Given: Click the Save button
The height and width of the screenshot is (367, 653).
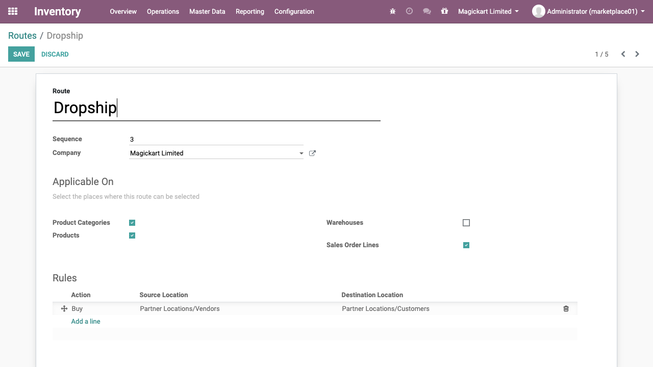Looking at the screenshot, I should point(21,55).
